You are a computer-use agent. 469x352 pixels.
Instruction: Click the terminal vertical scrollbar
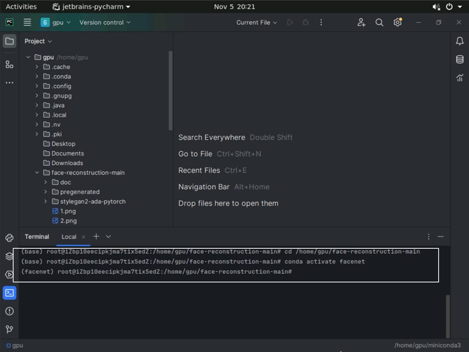[x=448, y=316]
